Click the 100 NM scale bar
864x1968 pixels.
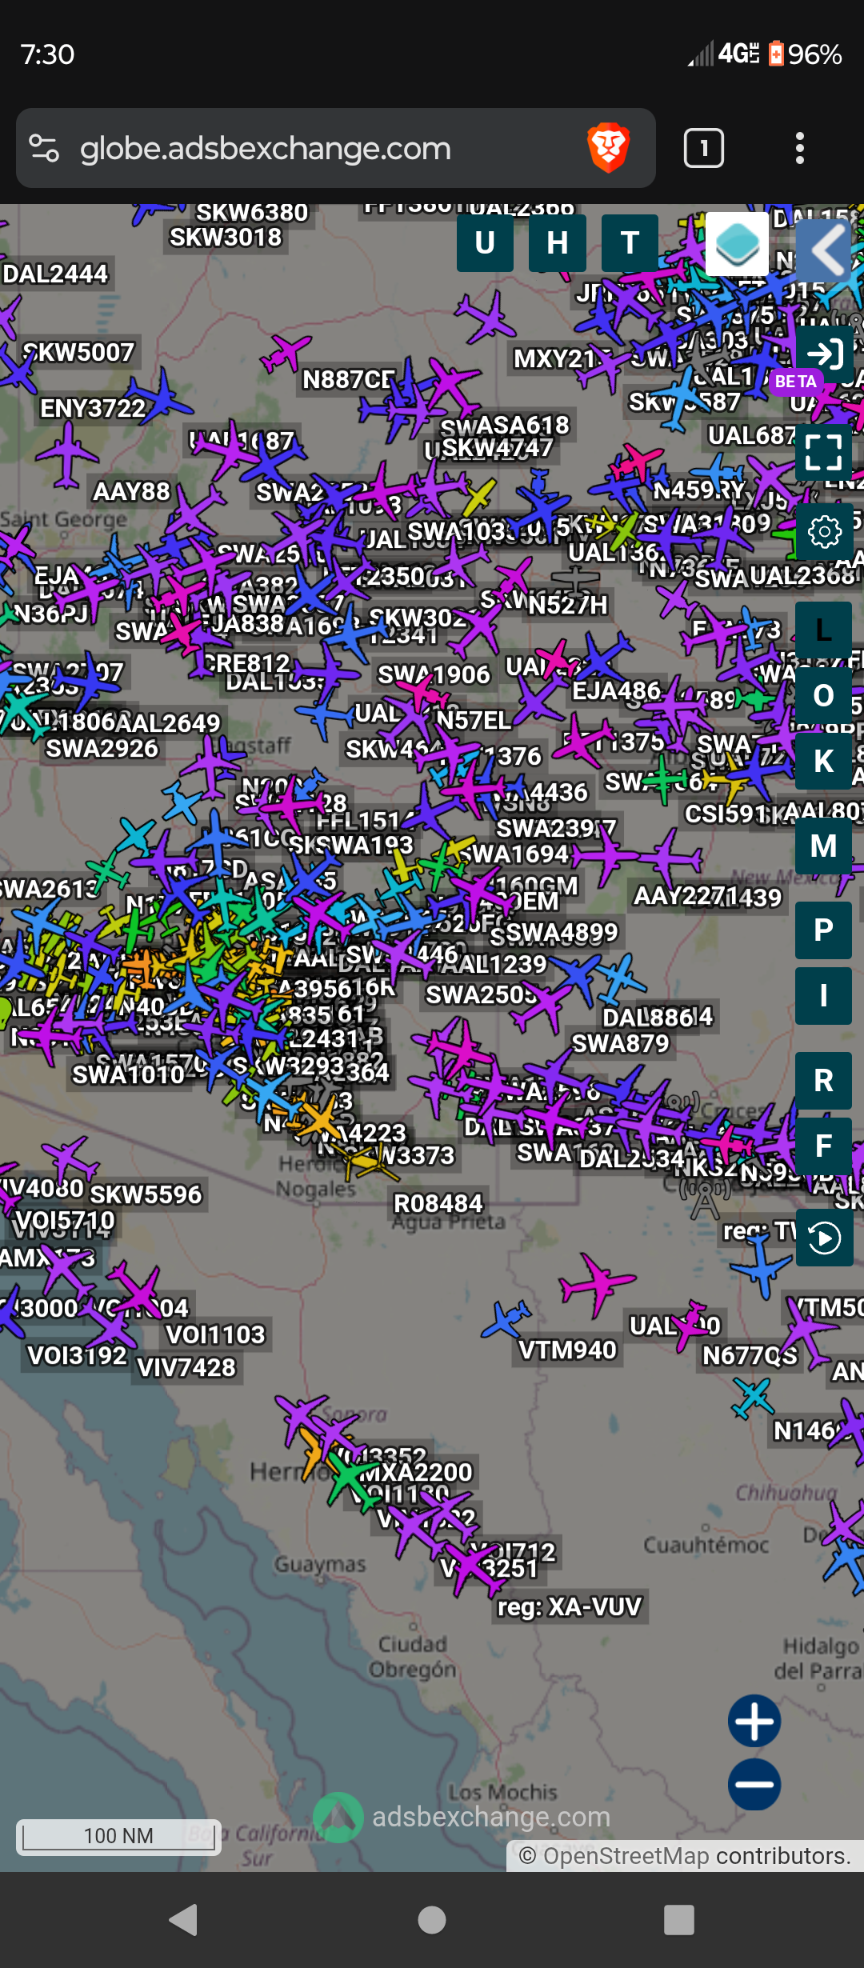[x=118, y=1835]
